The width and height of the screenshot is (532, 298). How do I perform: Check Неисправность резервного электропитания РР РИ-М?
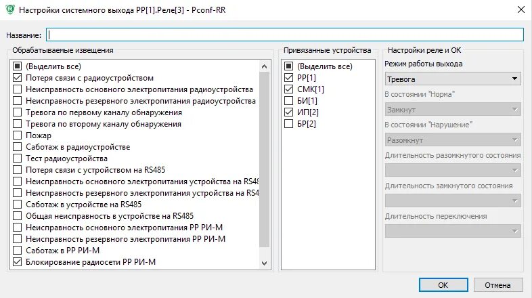(18, 239)
